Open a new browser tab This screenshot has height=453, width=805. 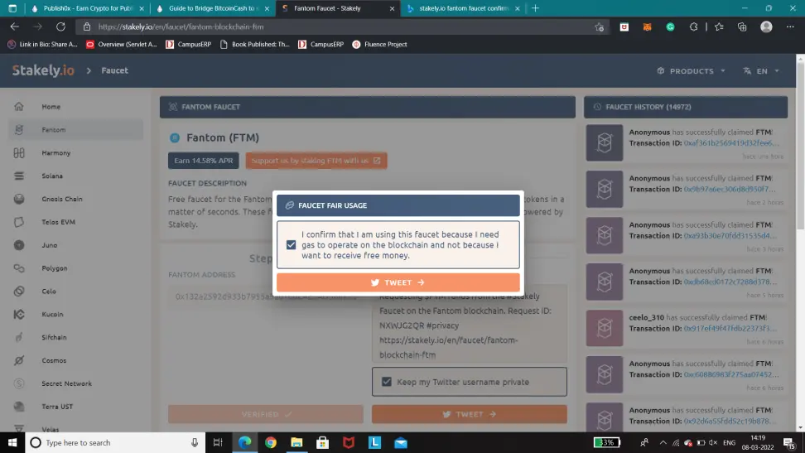[x=536, y=8]
